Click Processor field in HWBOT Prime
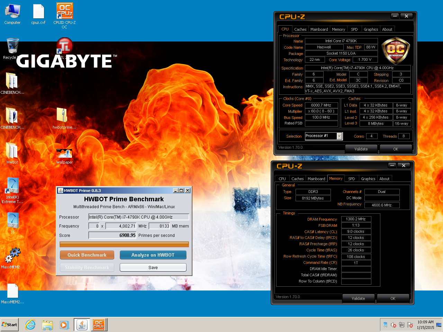This screenshot has height=332, width=443. coord(139,217)
